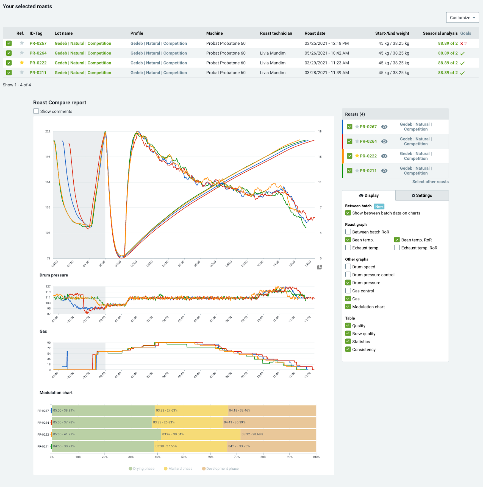The width and height of the screenshot is (483, 487).
Task: Open the Customize dropdown
Action: click(462, 18)
